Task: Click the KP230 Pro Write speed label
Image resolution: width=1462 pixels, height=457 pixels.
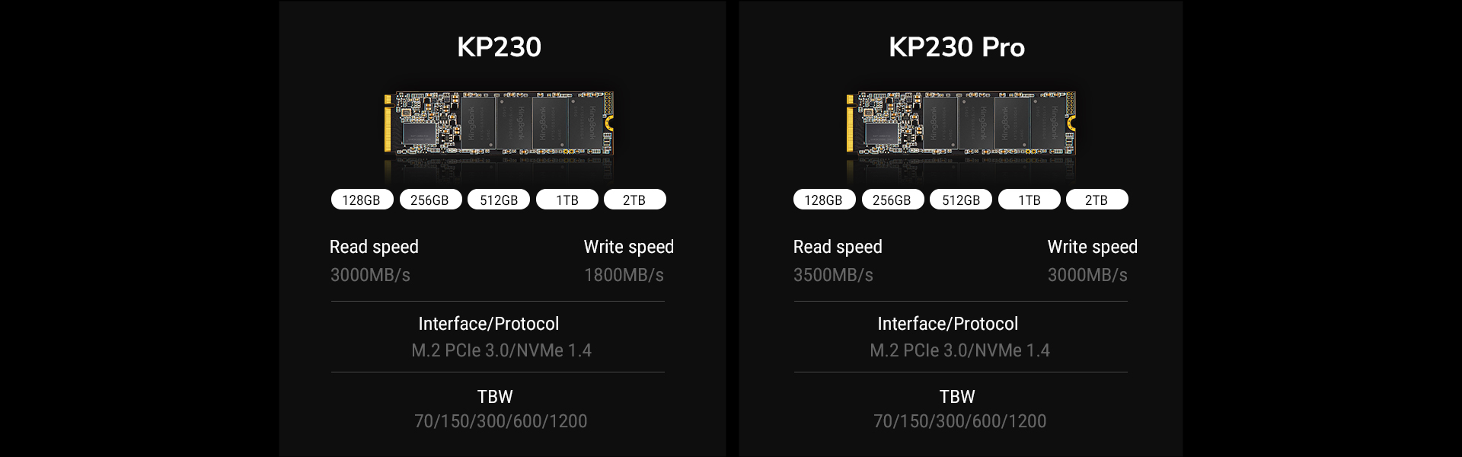Action: (1092, 247)
